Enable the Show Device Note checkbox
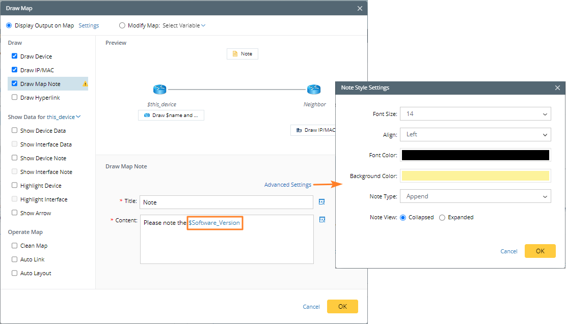Image resolution: width=566 pixels, height=324 pixels. point(14,158)
